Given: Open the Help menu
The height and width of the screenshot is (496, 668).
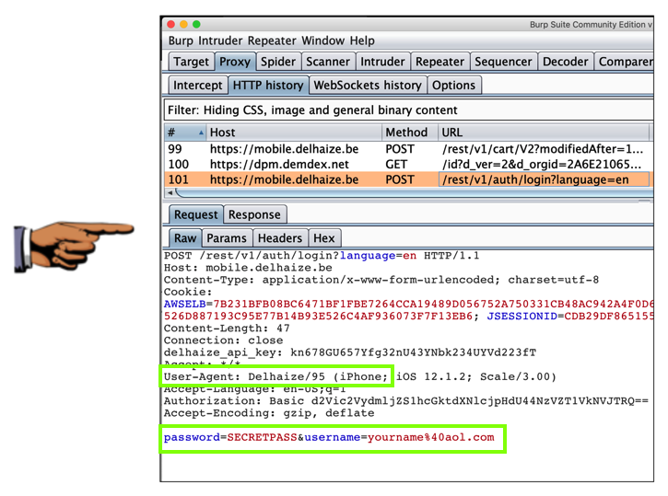Looking at the screenshot, I should (x=362, y=40).
